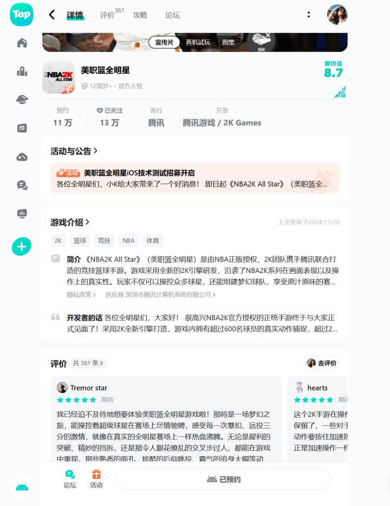The image size is (390, 506).
Task: Open the cloud gaming controller icon
Action: [x=22, y=157]
